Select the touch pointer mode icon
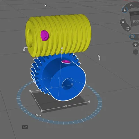The width and height of the screenshot is (139, 139). [125, 10]
